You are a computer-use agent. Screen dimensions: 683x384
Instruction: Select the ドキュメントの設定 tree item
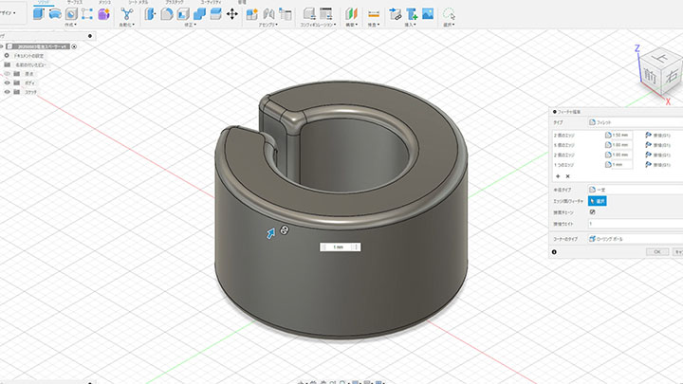28,56
